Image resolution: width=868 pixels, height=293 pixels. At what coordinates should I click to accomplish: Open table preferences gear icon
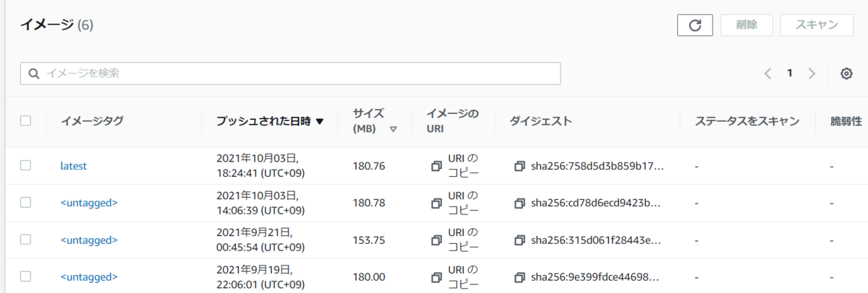click(x=846, y=73)
